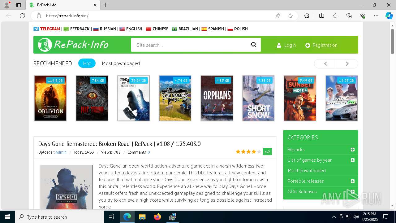This screenshot has width=396, height=223.
Task: Open the GOG Releases link
Action: click(302, 191)
